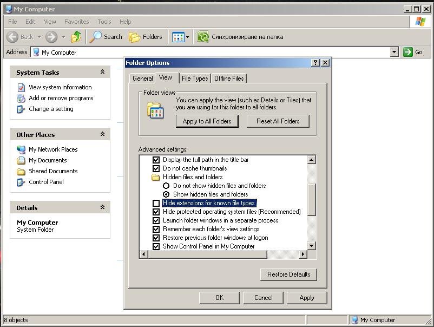Image resolution: width=434 pixels, height=327 pixels.
Task: Click the advanced settings vertical scrollbar thumb
Action: click(x=312, y=199)
